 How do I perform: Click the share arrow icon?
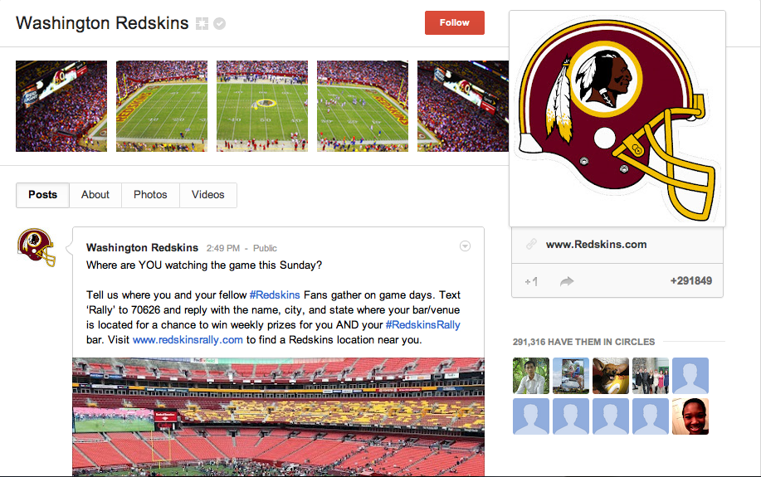567,281
